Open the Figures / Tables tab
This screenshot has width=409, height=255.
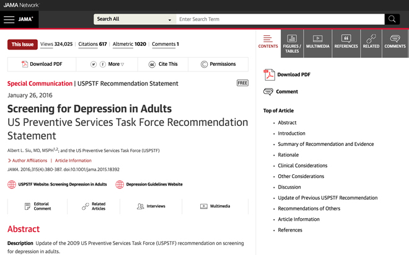[292, 43]
